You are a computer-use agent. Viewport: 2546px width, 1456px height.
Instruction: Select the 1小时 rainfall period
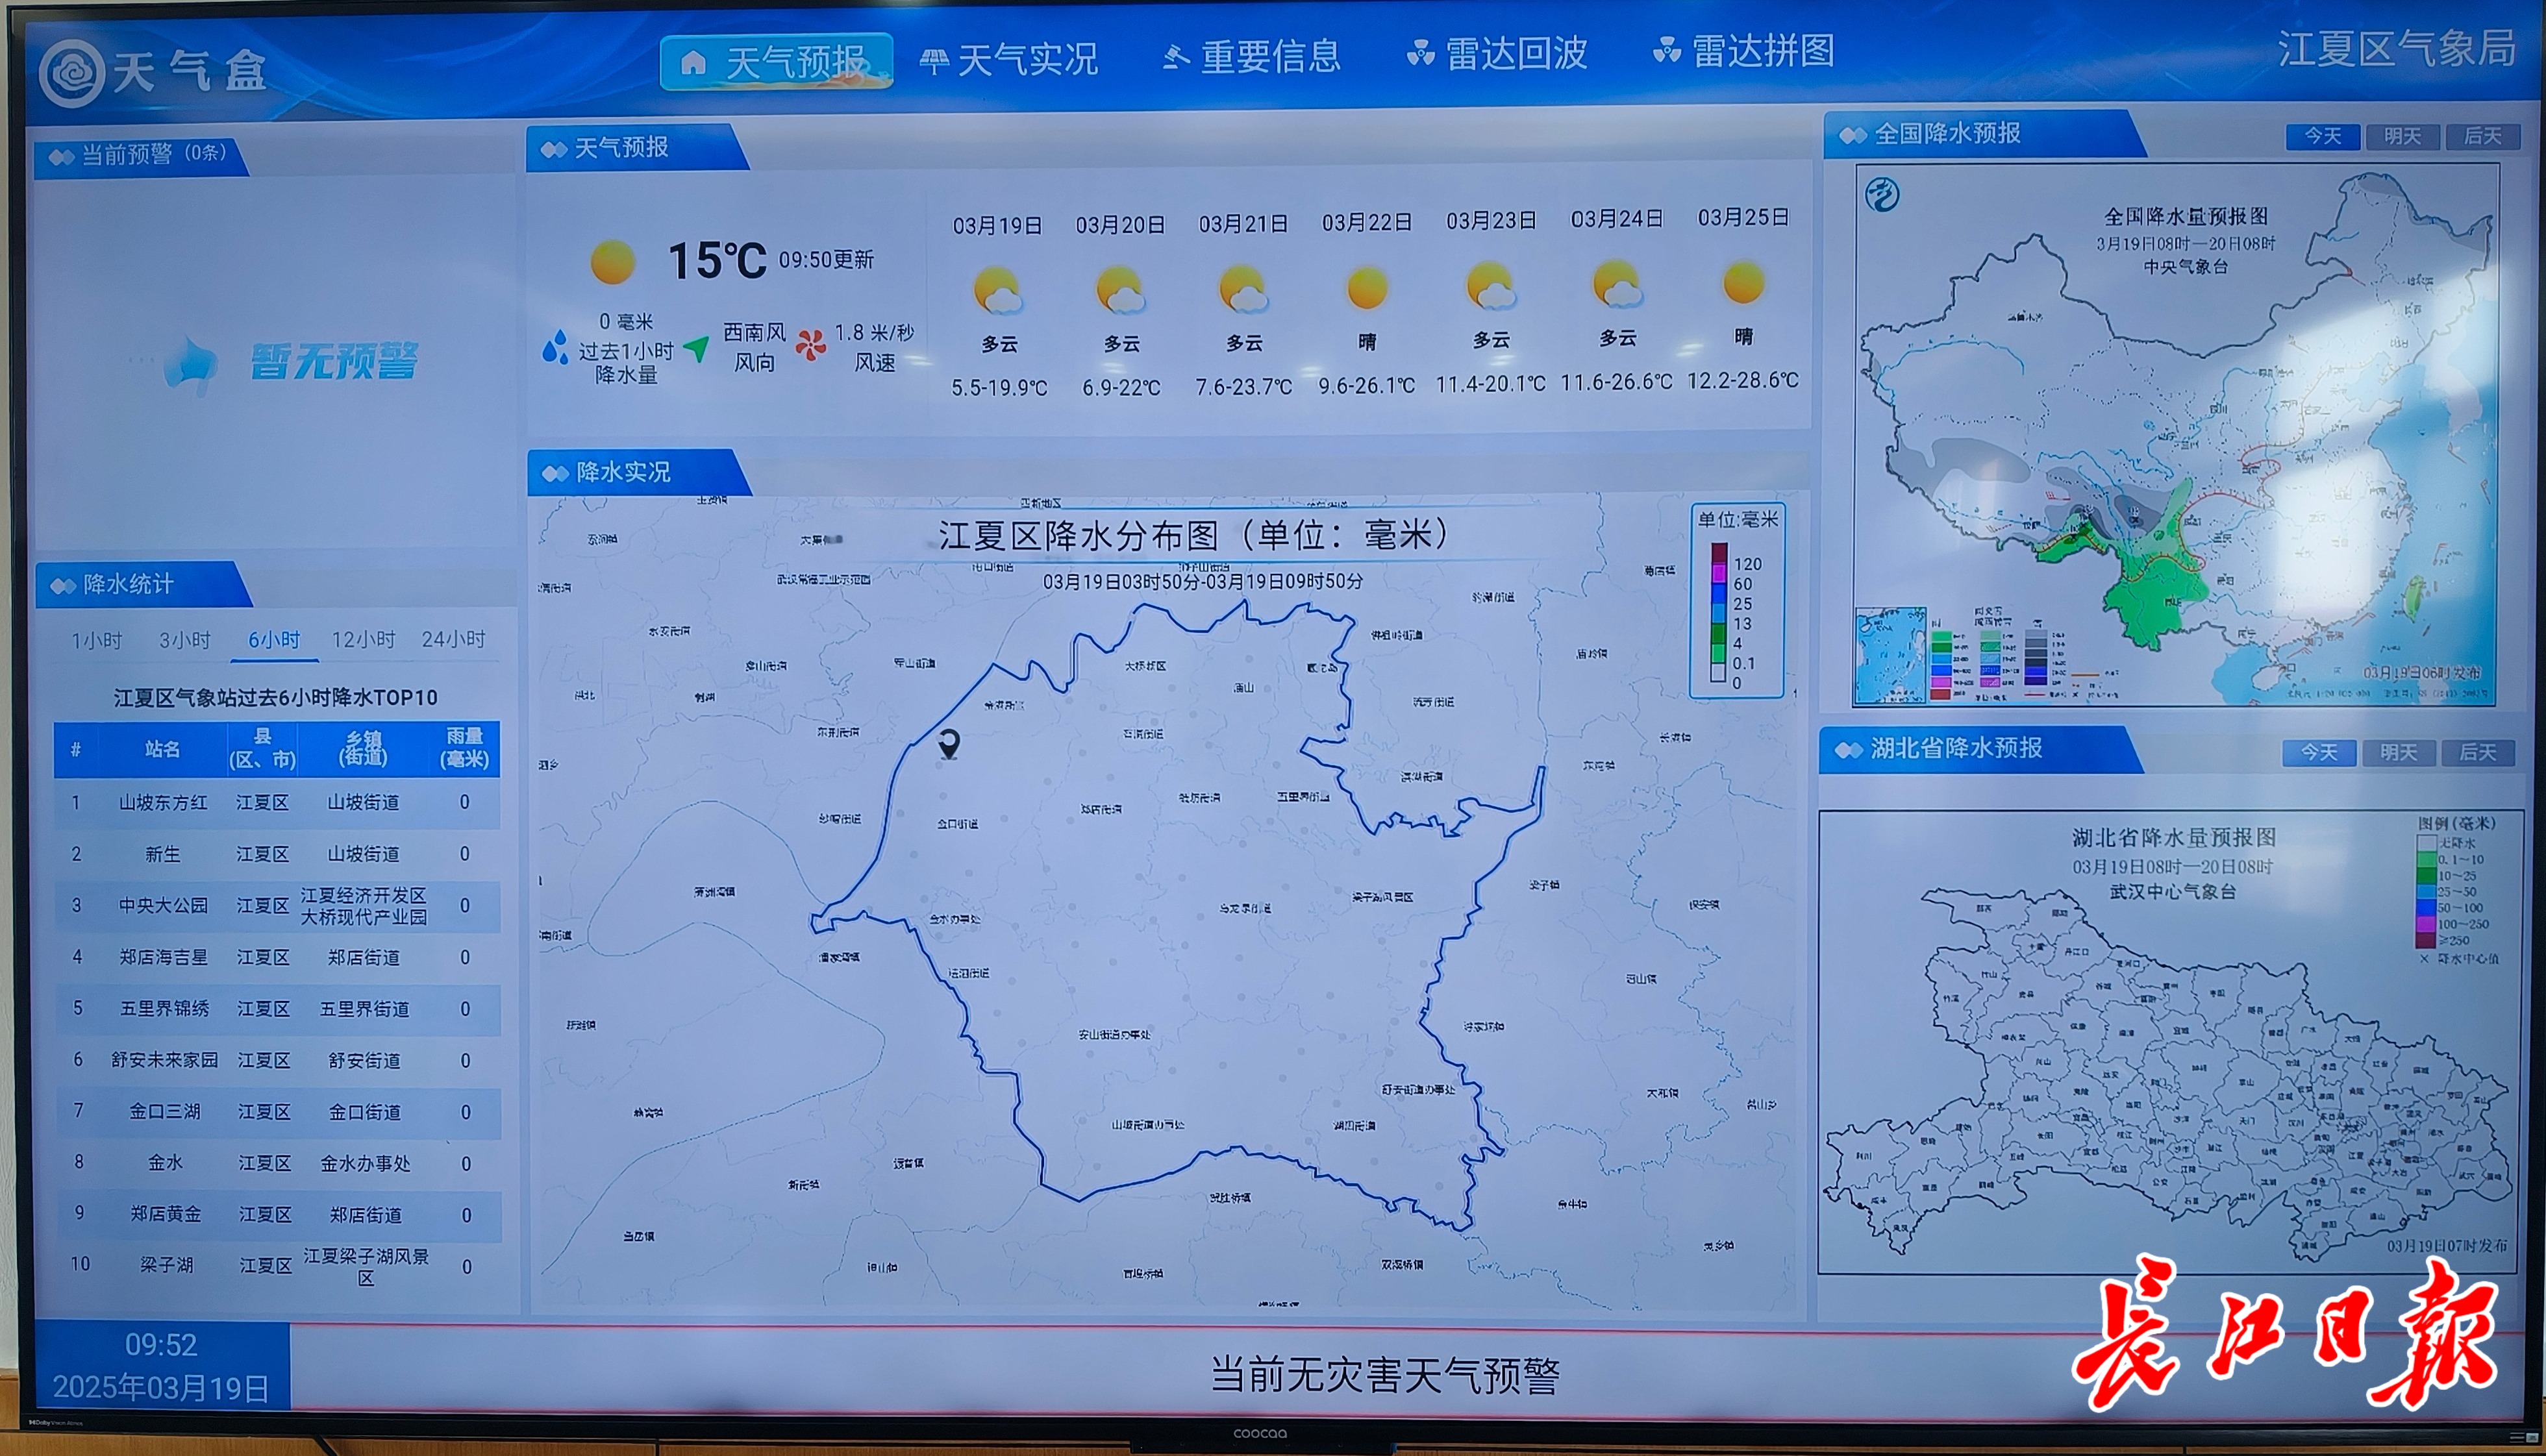coord(96,640)
